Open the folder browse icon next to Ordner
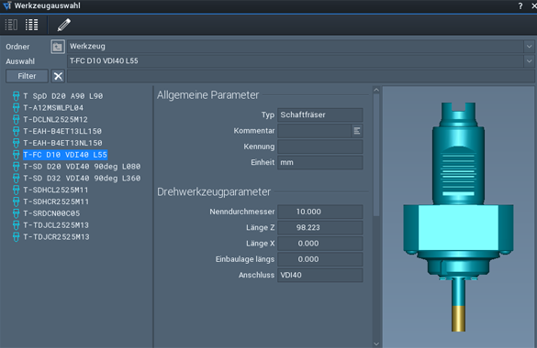The image size is (537, 348). tap(58, 47)
